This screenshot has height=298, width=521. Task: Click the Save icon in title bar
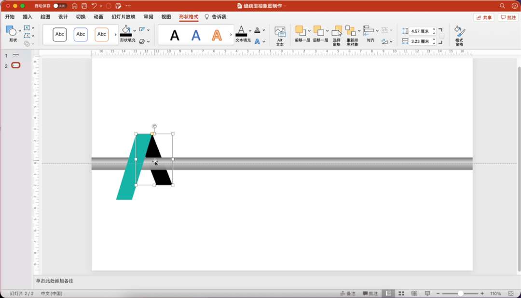point(84,6)
